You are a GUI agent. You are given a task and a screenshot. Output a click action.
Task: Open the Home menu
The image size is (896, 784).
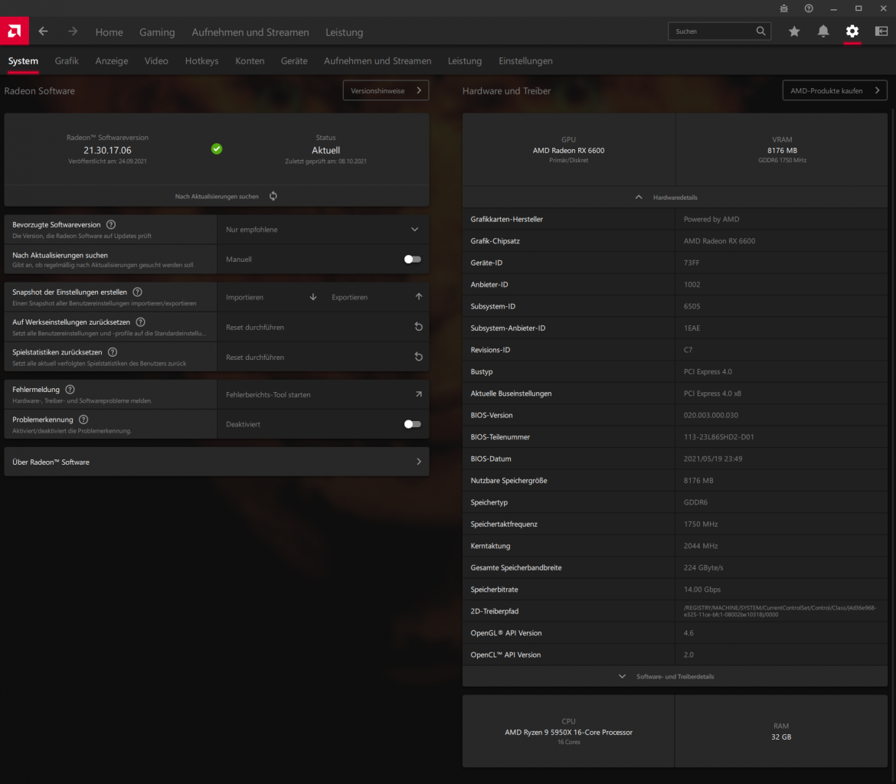(110, 32)
